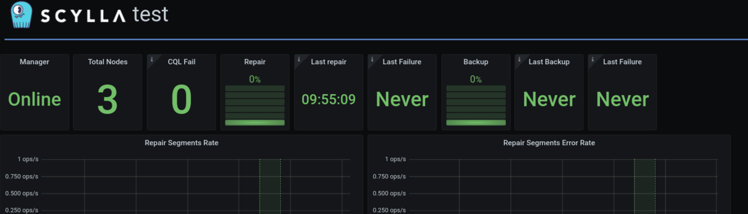Click the Repair panel title
The width and height of the screenshot is (748, 214).
[x=255, y=62]
